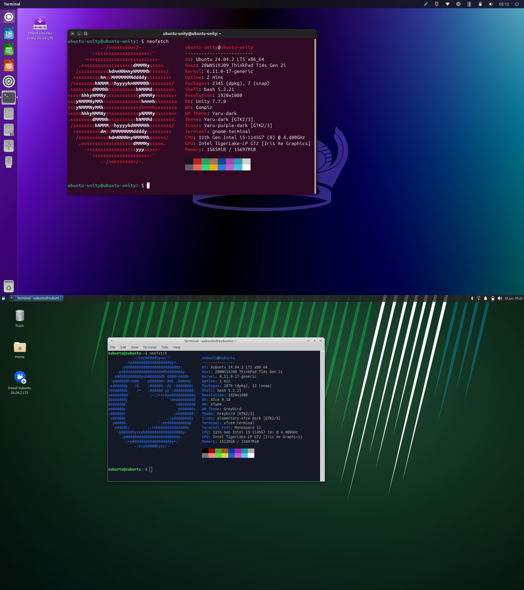Click the notification bell in the Xubuntu panel

486,298
